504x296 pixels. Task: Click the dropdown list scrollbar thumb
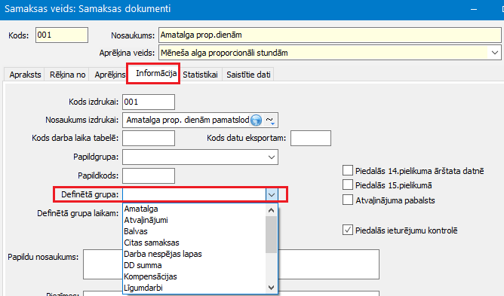click(x=272, y=234)
